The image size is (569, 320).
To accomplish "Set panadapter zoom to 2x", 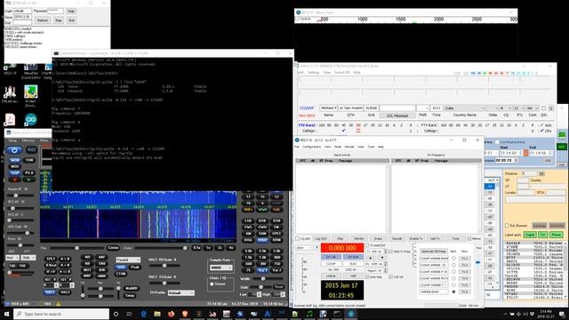I will [x=220, y=248].
